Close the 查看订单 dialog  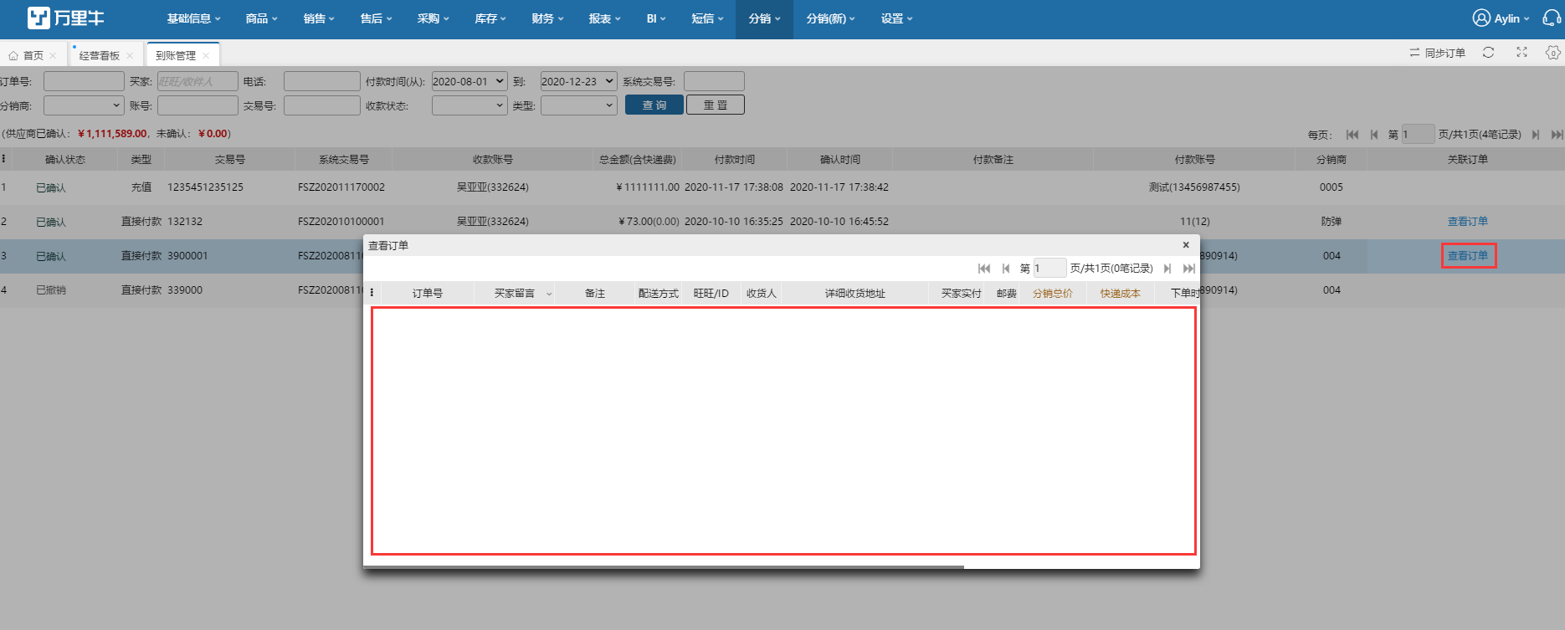tap(1186, 245)
